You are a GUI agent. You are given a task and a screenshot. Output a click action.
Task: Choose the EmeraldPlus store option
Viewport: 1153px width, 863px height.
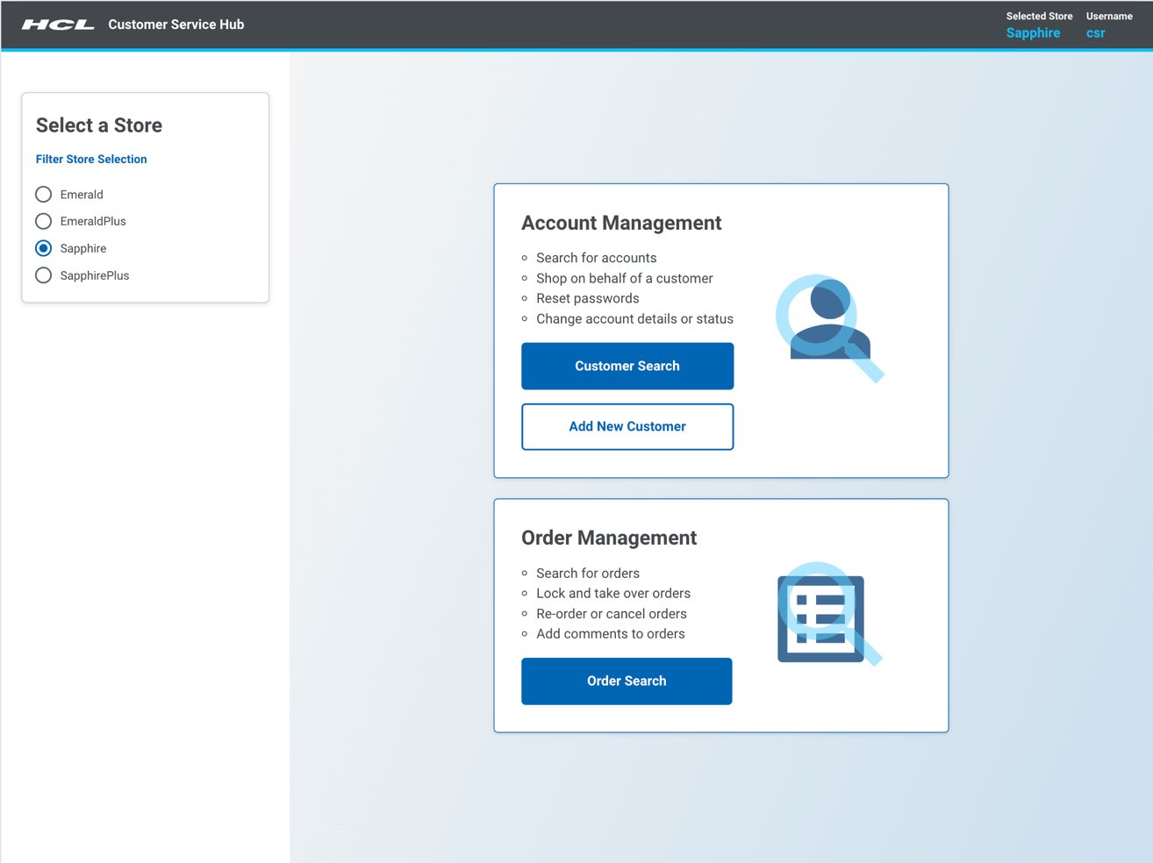43,221
